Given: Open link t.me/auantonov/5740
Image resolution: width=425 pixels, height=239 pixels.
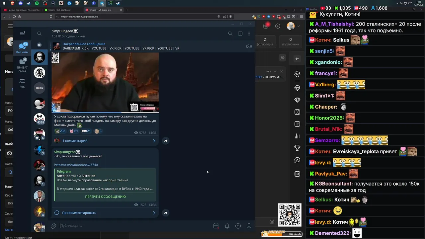Looking at the screenshot, I should [x=76, y=165].
